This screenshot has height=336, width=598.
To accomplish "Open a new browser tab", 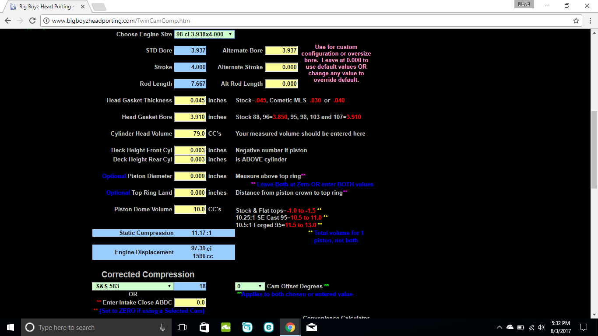I will (99, 7).
